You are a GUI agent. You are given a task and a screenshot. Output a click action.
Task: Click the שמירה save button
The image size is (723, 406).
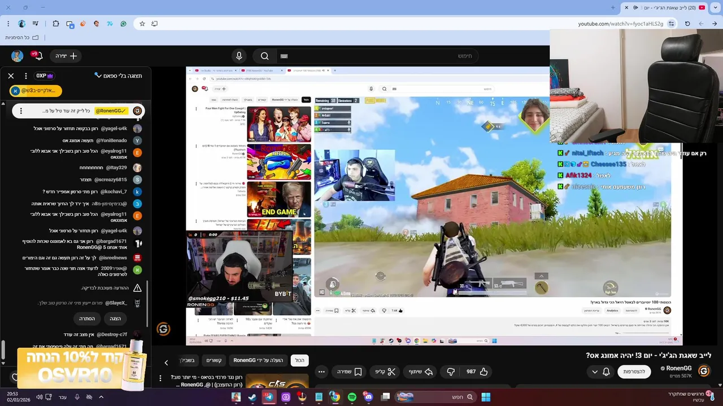pos(349,372)
